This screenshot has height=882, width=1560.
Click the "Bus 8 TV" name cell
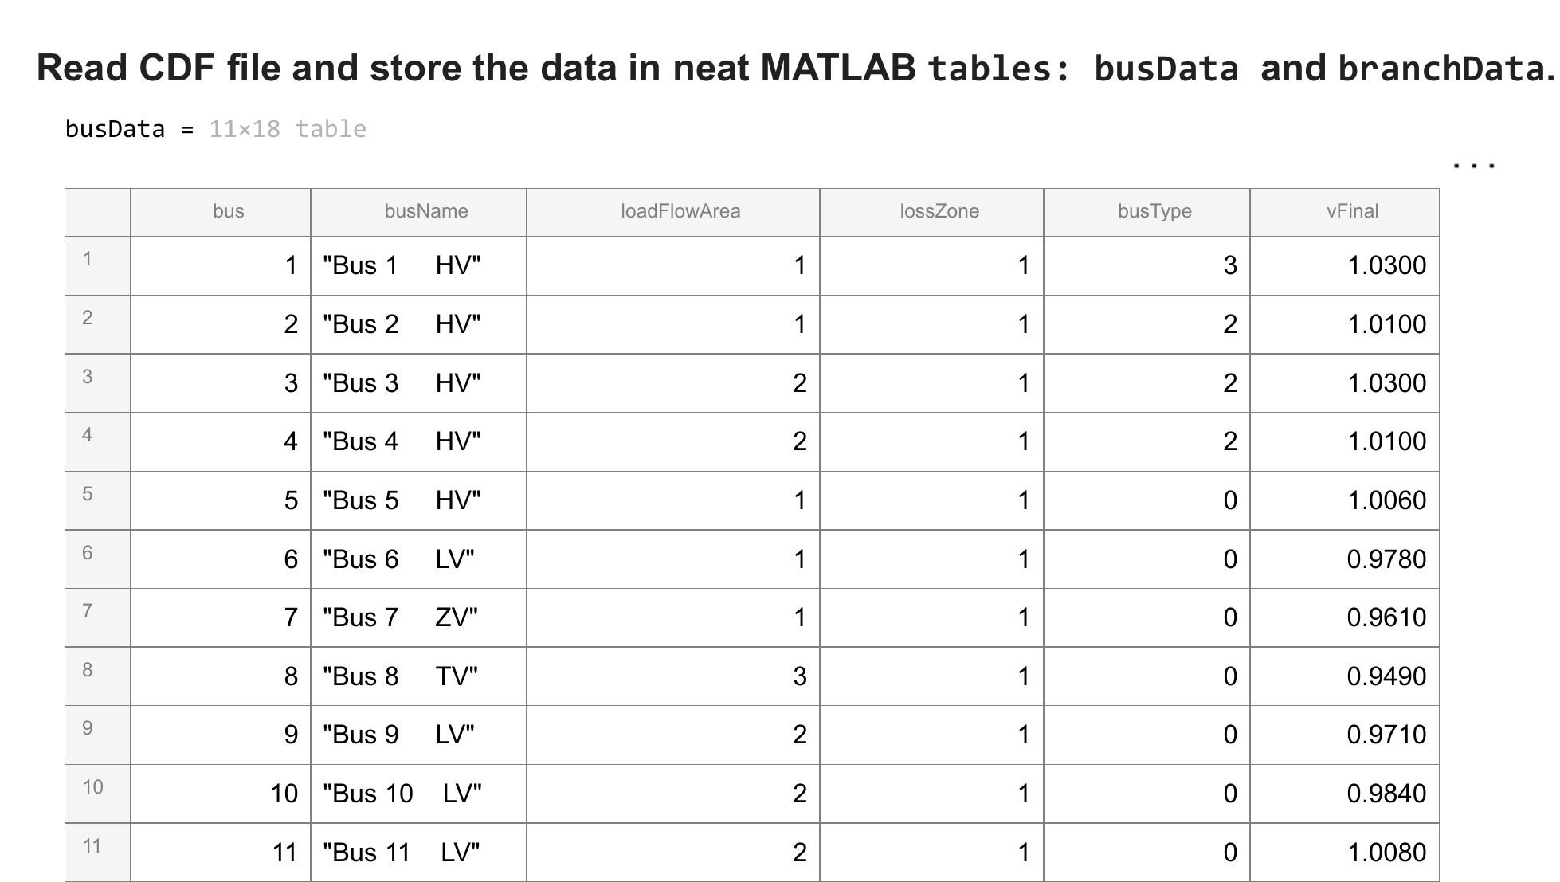pyautogui.click(x=418, y=676)
